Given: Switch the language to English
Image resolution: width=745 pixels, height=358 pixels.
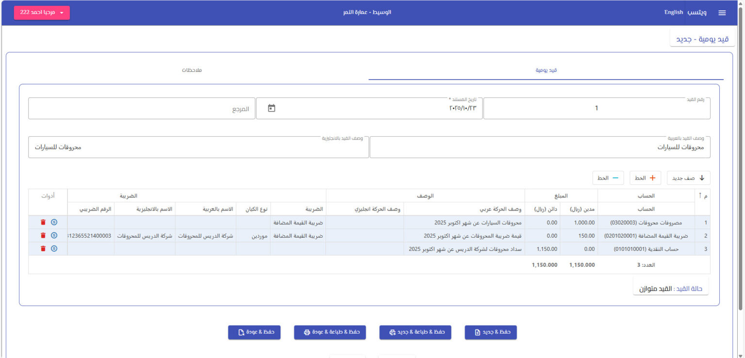Looking at the screenshot, I should (x=673, y=13).
